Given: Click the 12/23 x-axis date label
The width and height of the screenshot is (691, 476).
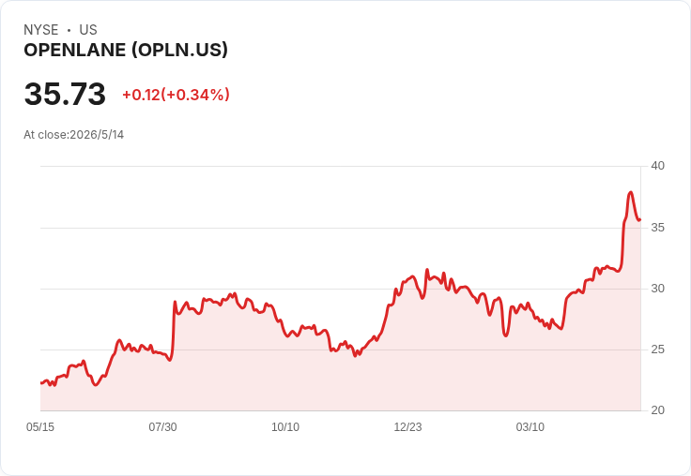Looking at the screenshot, I should (407, 426).
